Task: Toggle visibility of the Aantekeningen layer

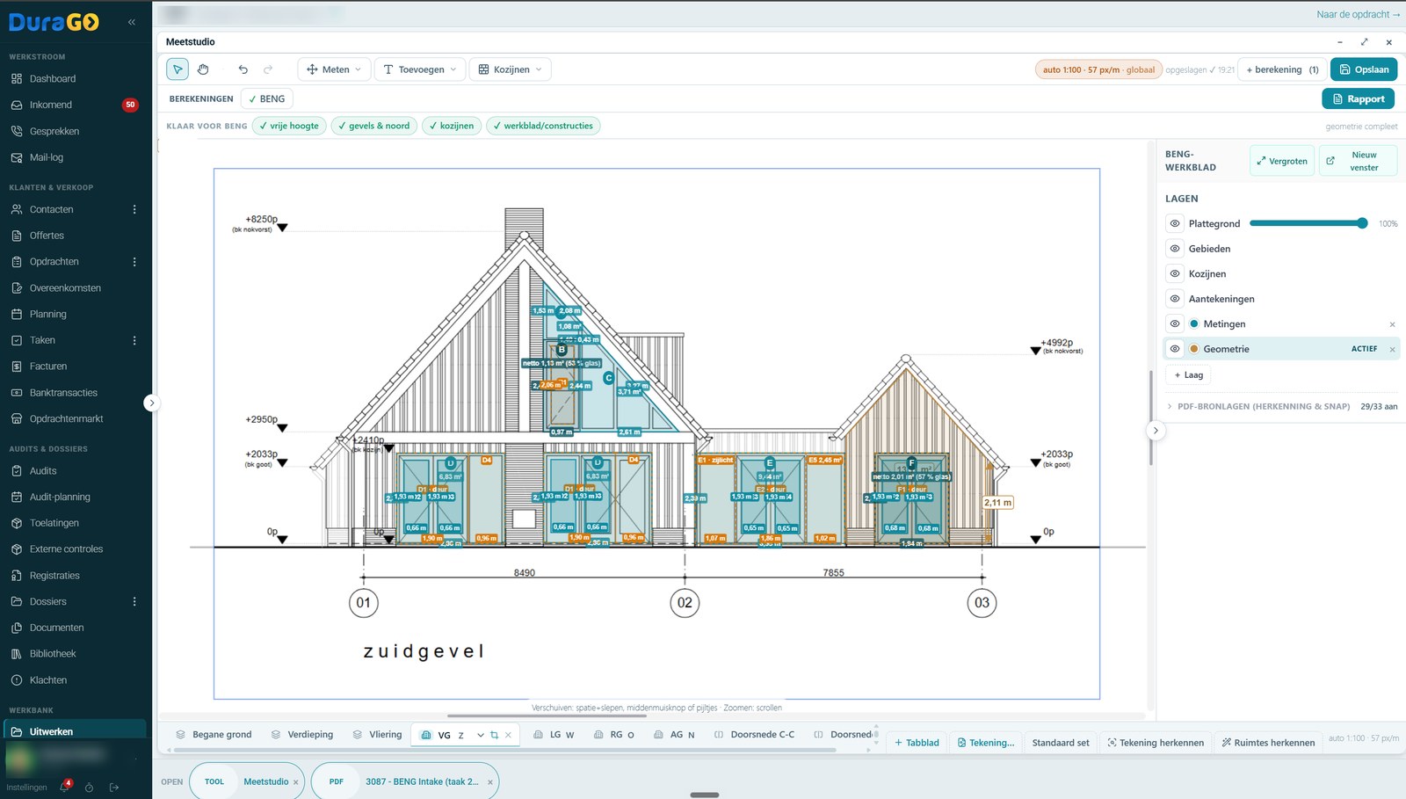Action: tap(1175, 299)
